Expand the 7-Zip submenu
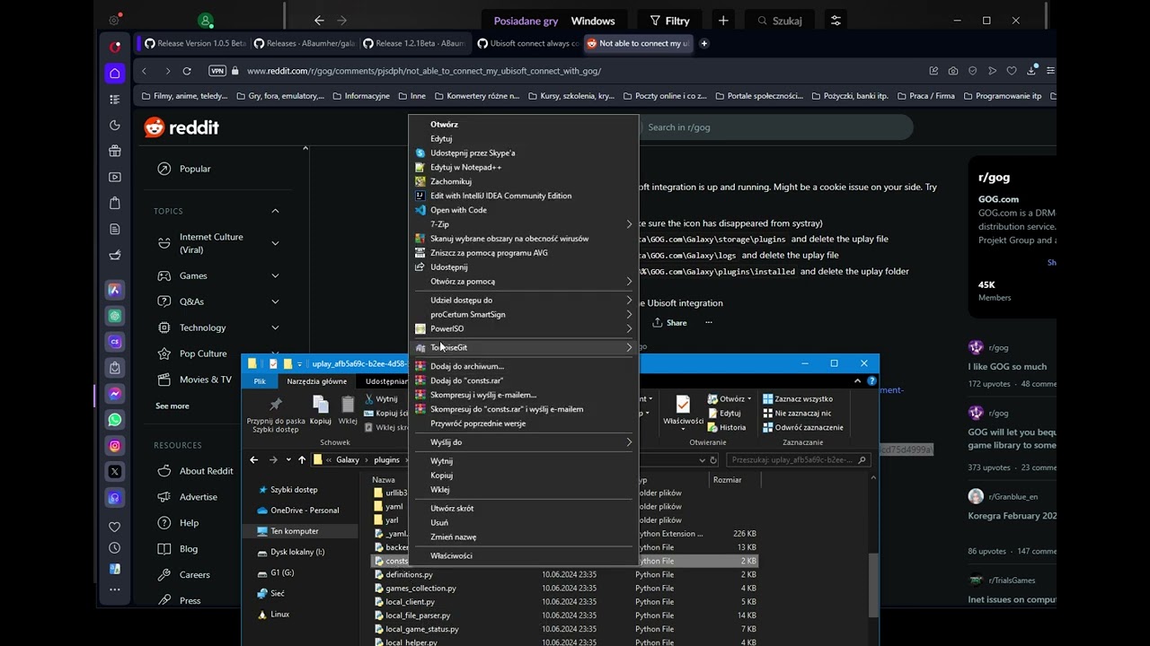This screenshot has height=646, width=1150. (524, 224)
